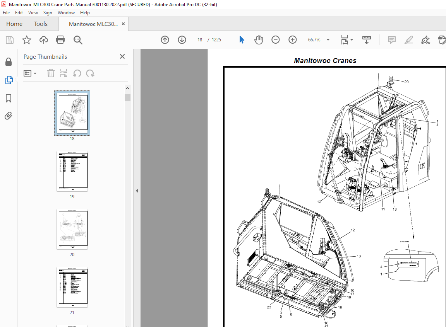
Task: Collapse the navigation pane arrow
Action: [x=137, y=191]
